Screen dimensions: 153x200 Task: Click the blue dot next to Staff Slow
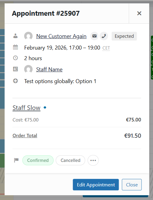coord(45,108)
